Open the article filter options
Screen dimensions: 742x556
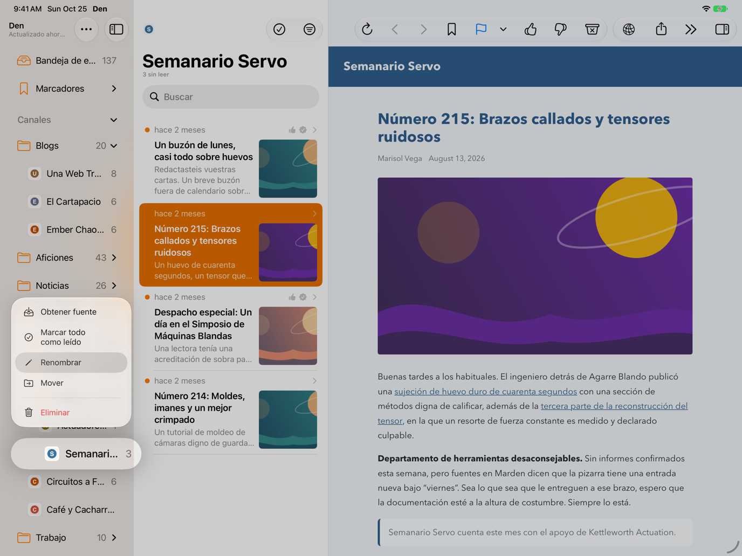pos(310,30)
